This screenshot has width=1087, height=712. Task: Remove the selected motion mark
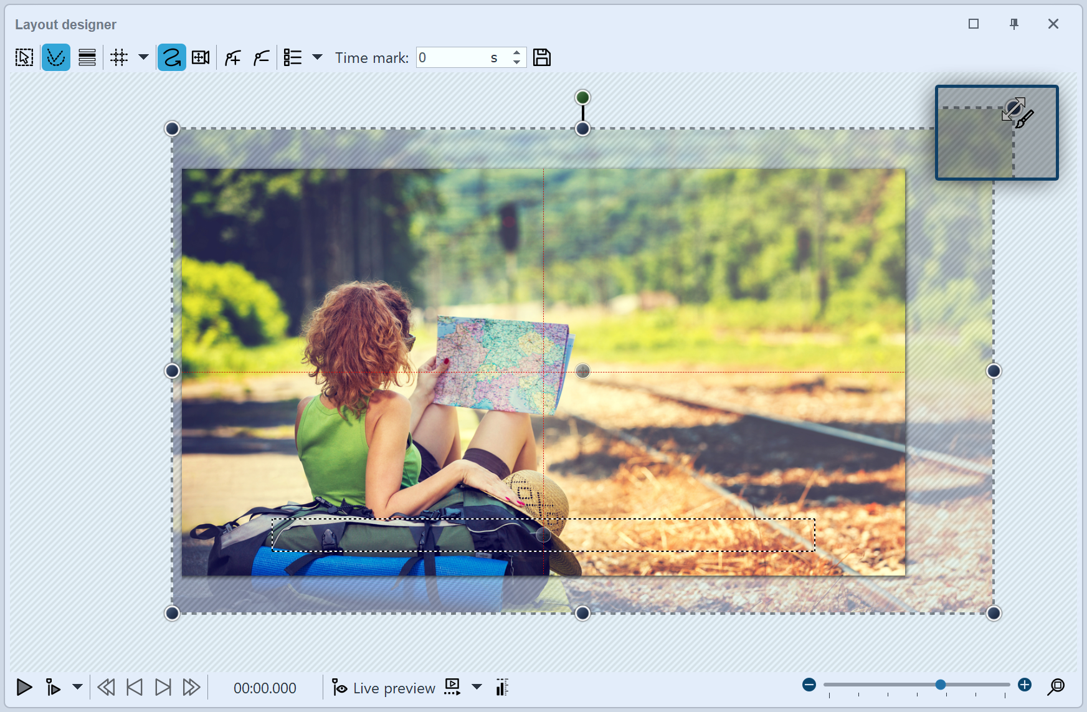tap(261, 57)
